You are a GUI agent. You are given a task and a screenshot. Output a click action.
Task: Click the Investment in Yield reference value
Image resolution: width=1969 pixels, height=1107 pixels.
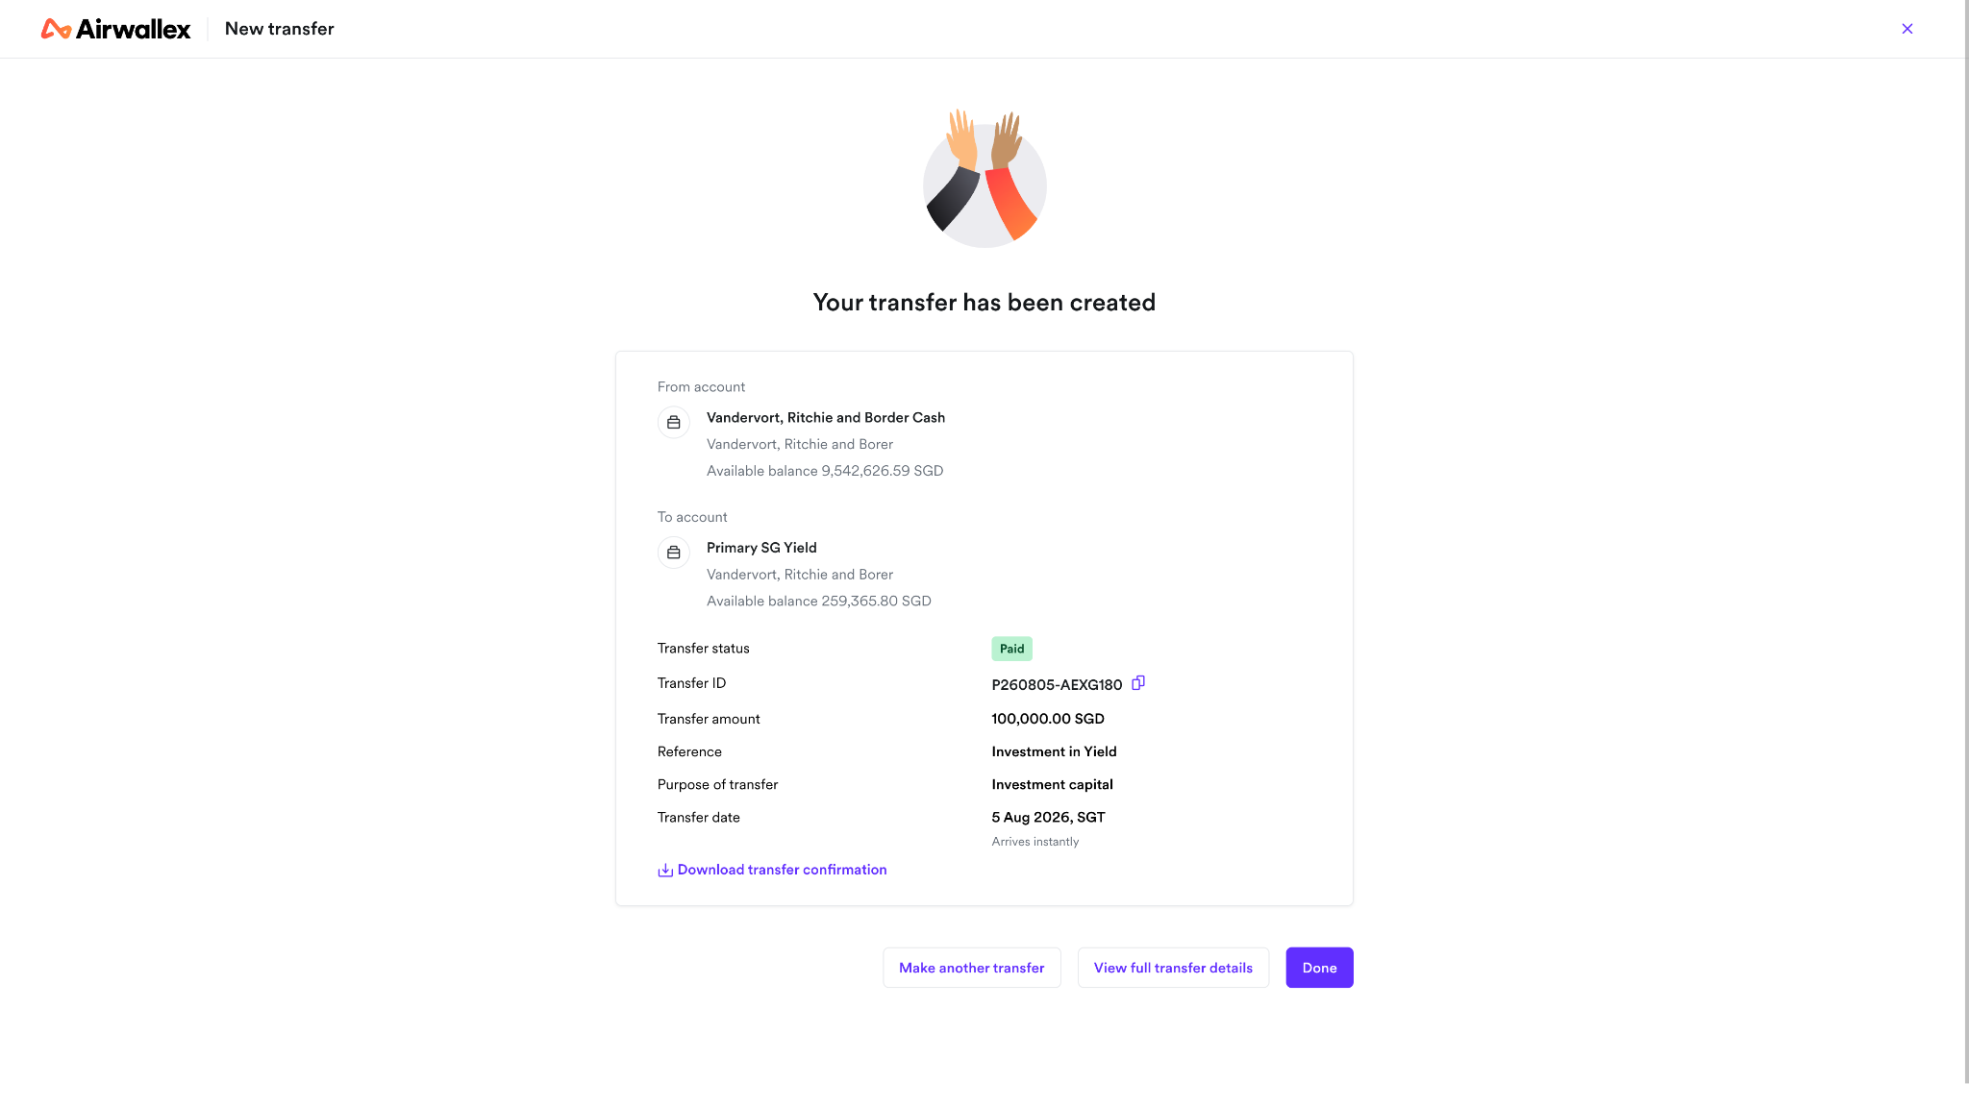coord(1055,751)
